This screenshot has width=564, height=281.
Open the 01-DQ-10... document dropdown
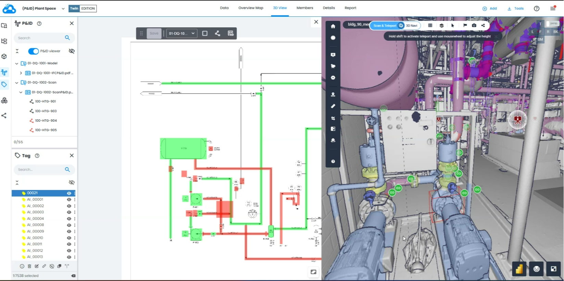[182, 33]
